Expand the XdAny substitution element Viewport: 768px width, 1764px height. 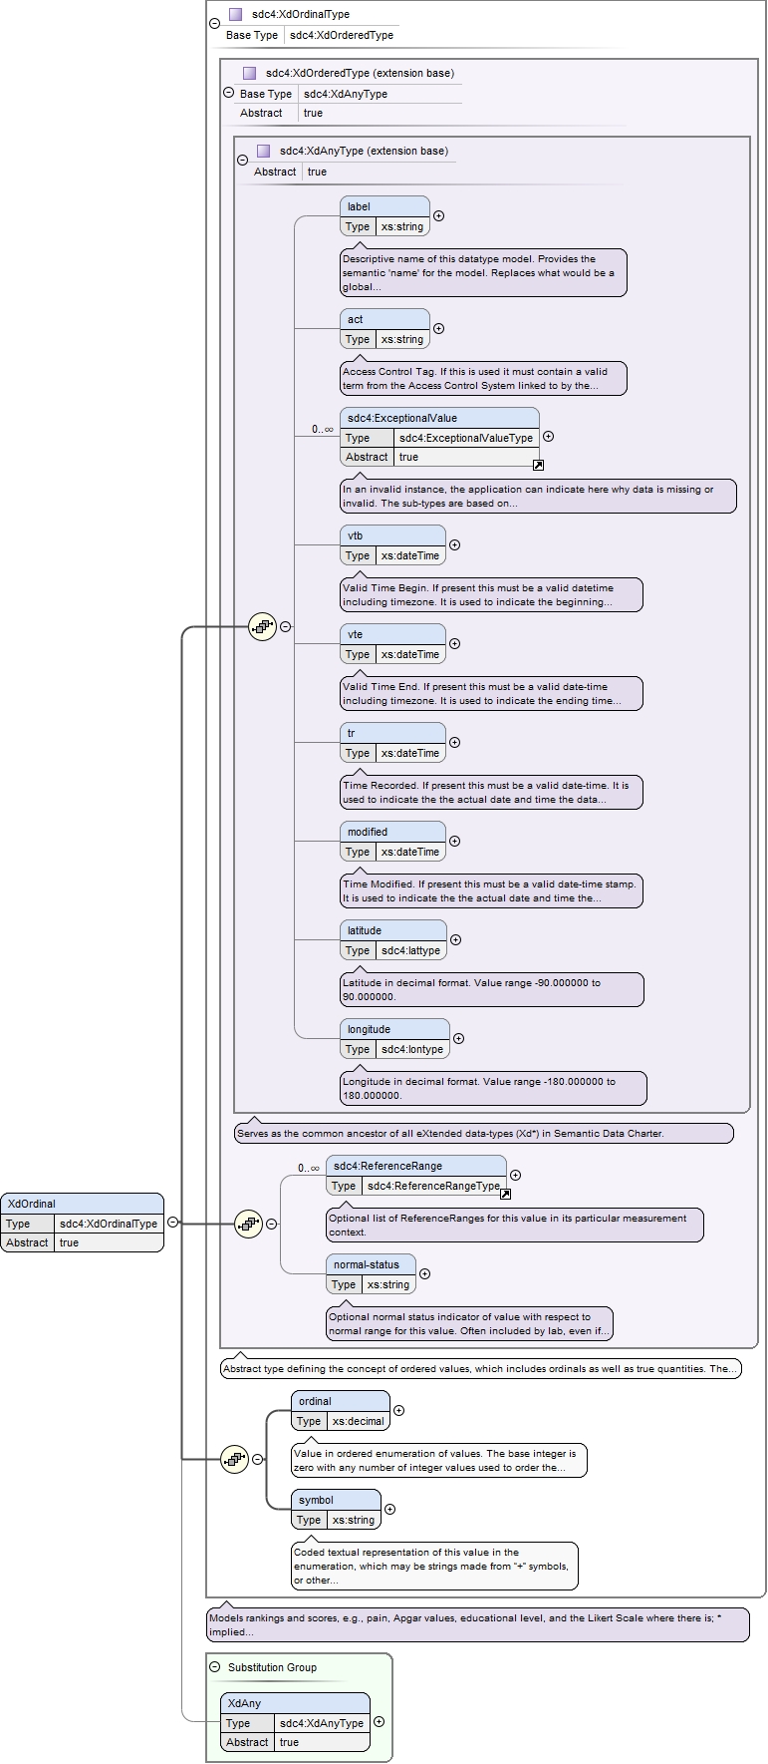click(379, 1722)
